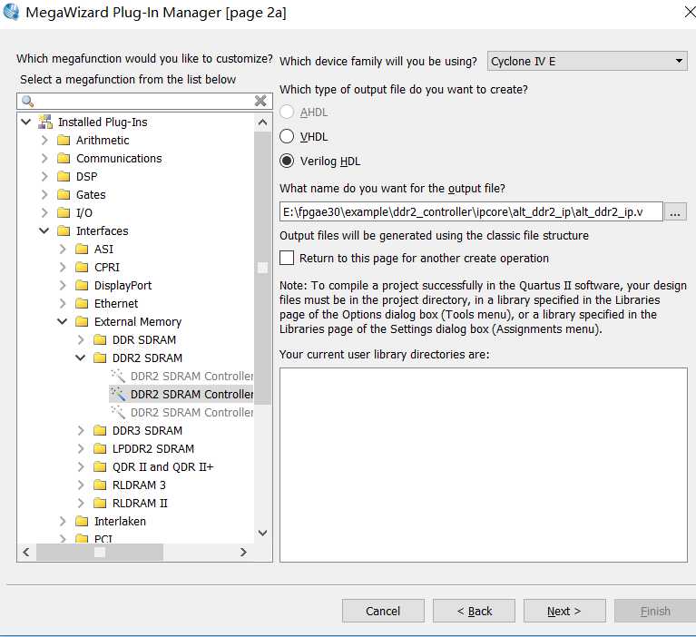This screenshot has height=637, width=696.
Task: Select the AHDL radio button
Action: [287, 112]
